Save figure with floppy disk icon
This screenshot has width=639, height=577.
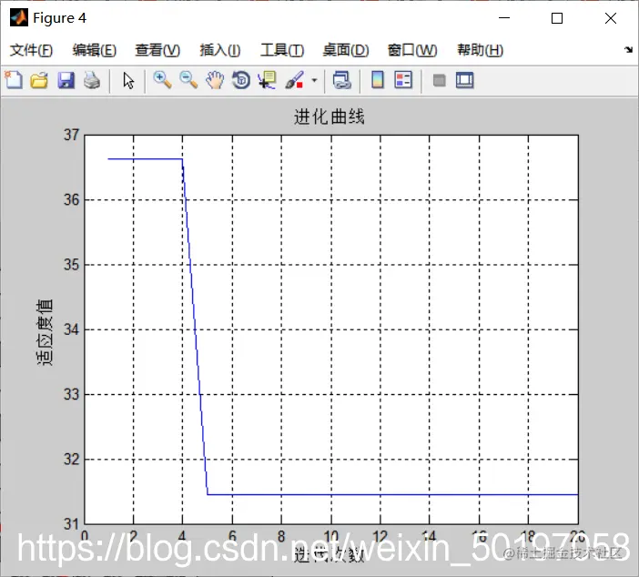(x=66, y=80)
